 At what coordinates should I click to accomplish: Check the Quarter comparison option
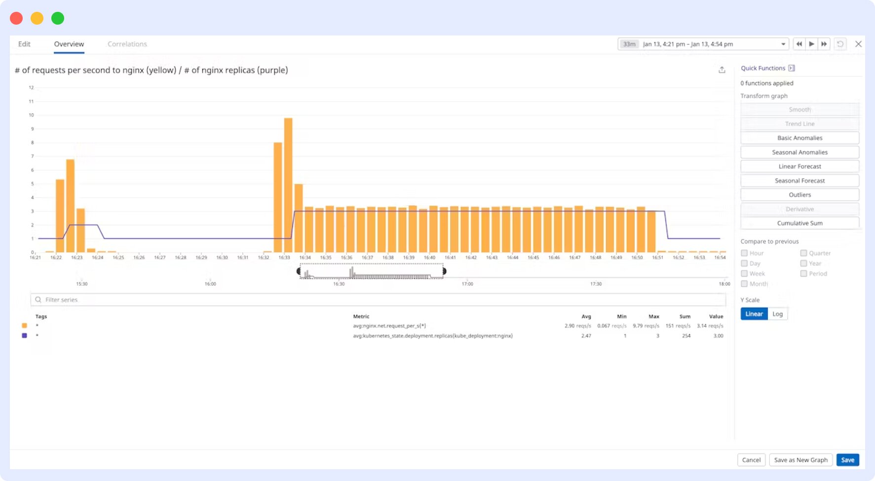coord(803,253)
